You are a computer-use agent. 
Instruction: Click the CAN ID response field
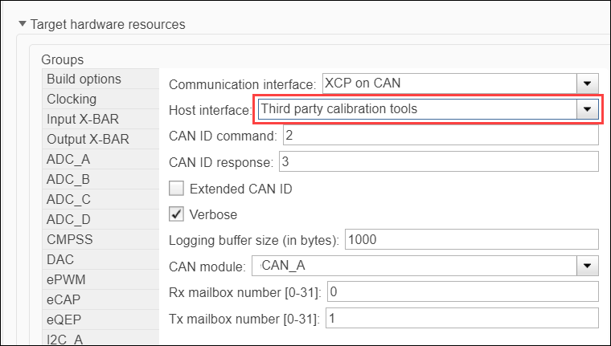tap(439, 162)
